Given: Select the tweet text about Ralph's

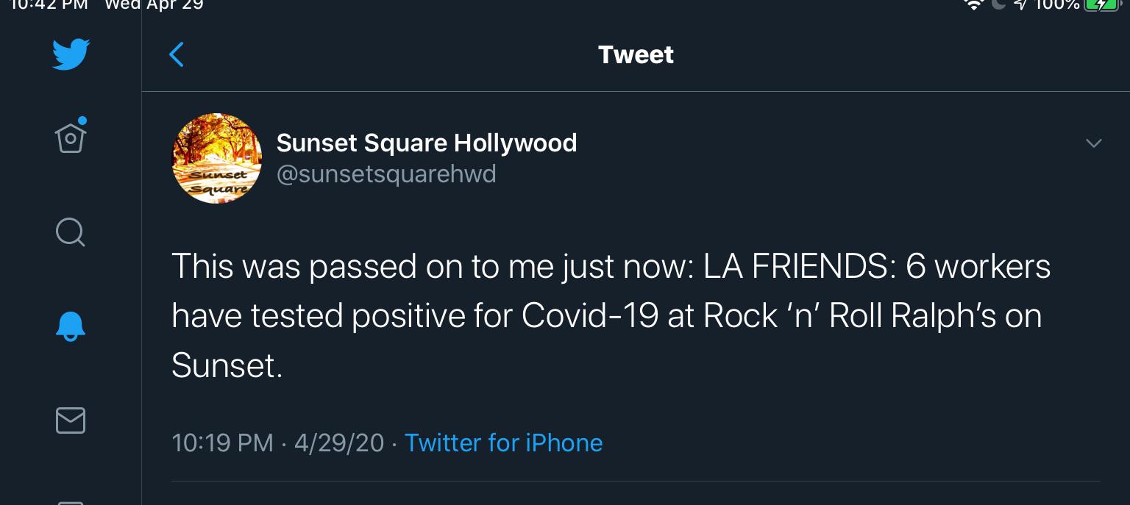Looking at the screenshot, I should point(611,315).
